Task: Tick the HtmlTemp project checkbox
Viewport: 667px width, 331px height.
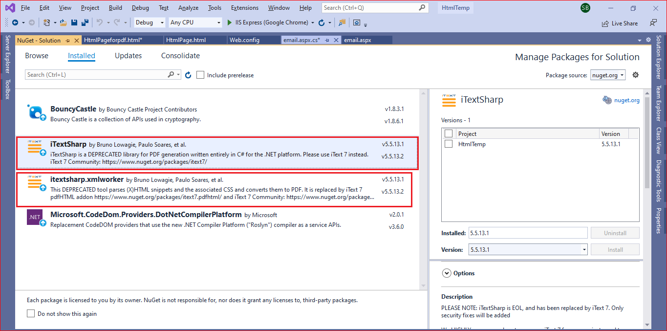Action: point(449,144)
